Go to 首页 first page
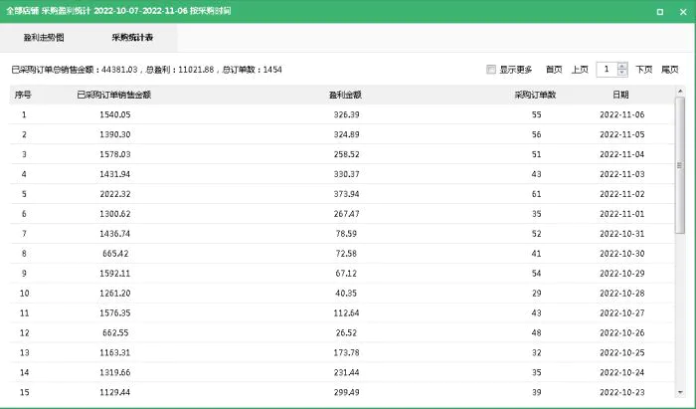This screenshot has height=409, width=696. (554, 70)
